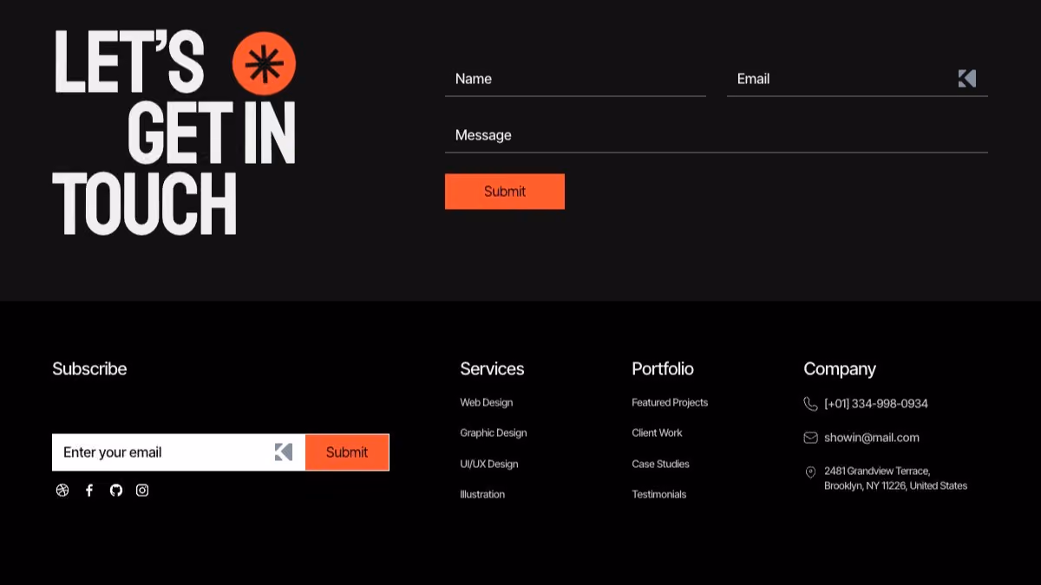Open the Graphic Design link

tap(494, 432)
